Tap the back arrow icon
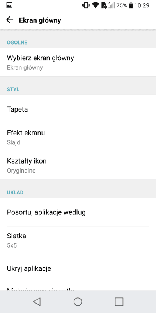The width and height of the screenshot is (156, 313). point(9,20)
